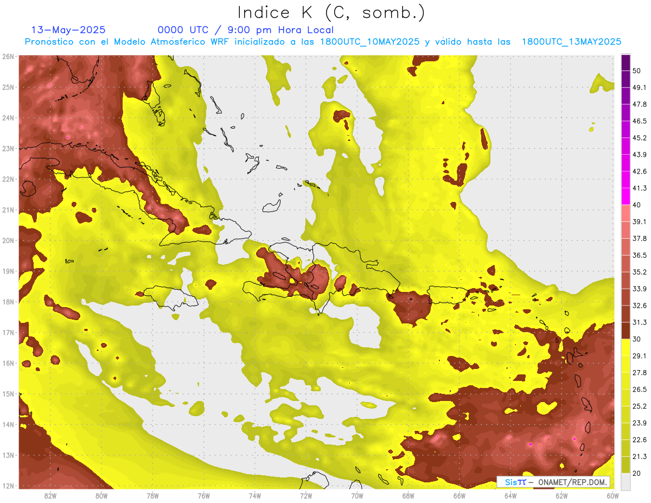Viewport: 651px width, 503px height.
Task: Click latitude label 23N
Action: [8, 149]
